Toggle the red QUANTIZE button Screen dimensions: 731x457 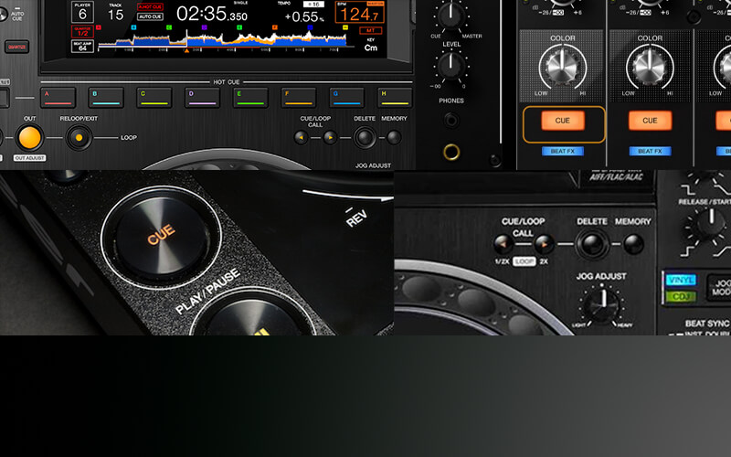[x=16, y=47]
